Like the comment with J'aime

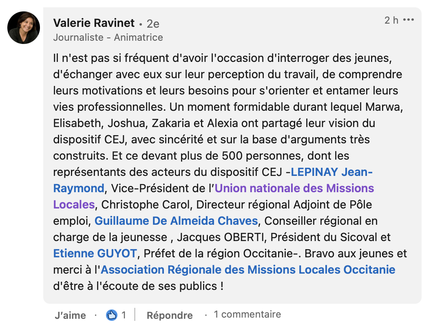tap(70, 315)
